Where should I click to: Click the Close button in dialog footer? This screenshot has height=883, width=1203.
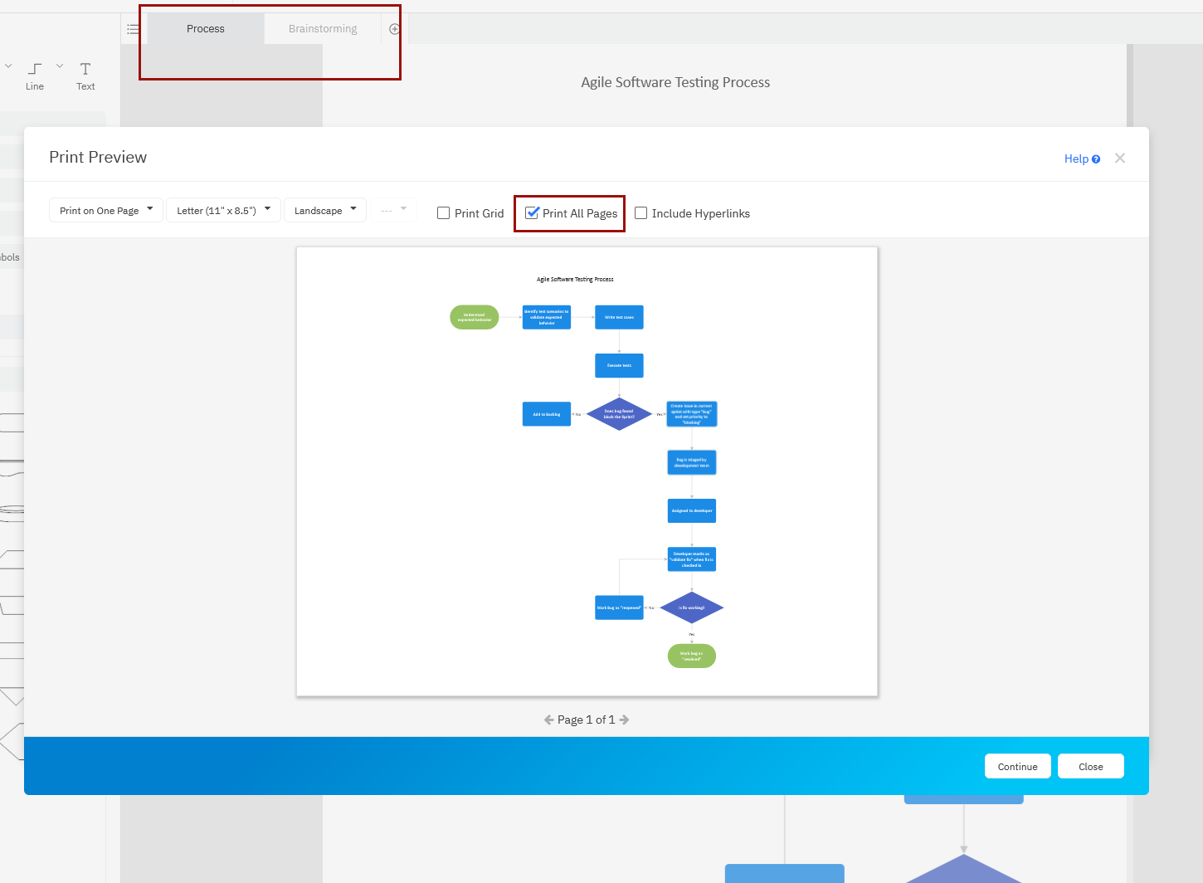pos(1090,766)
